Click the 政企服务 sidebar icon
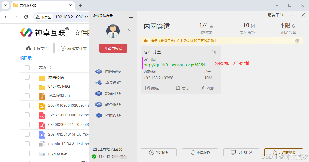The image size is (309, 162). (99, 105)
